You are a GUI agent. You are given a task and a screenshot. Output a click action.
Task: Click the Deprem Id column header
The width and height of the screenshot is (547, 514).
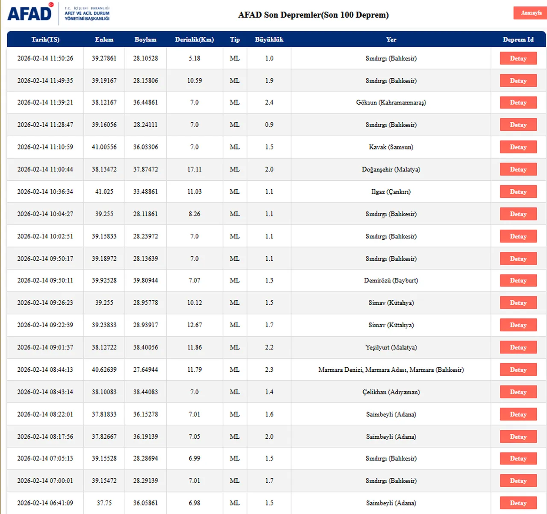click(x=518, y=39)
